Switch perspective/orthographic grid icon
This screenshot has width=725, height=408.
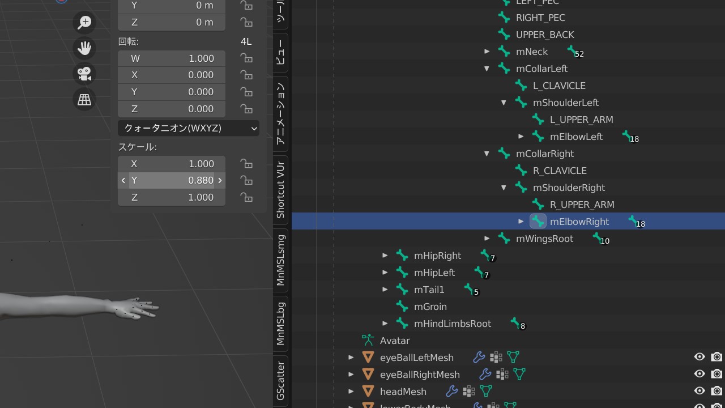pos(84,100)
